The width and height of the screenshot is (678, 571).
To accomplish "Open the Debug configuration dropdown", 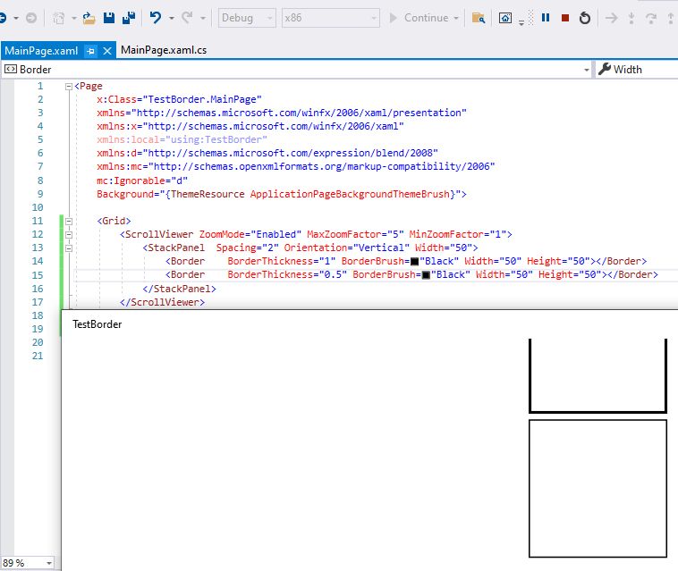I will coord(247,18).
